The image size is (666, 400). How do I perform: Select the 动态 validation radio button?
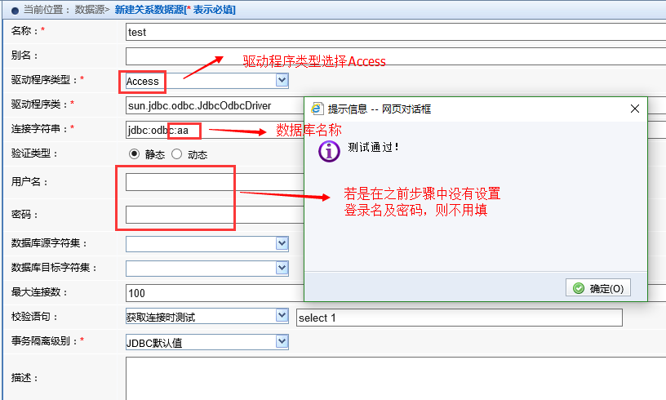(x=176, y=153)
